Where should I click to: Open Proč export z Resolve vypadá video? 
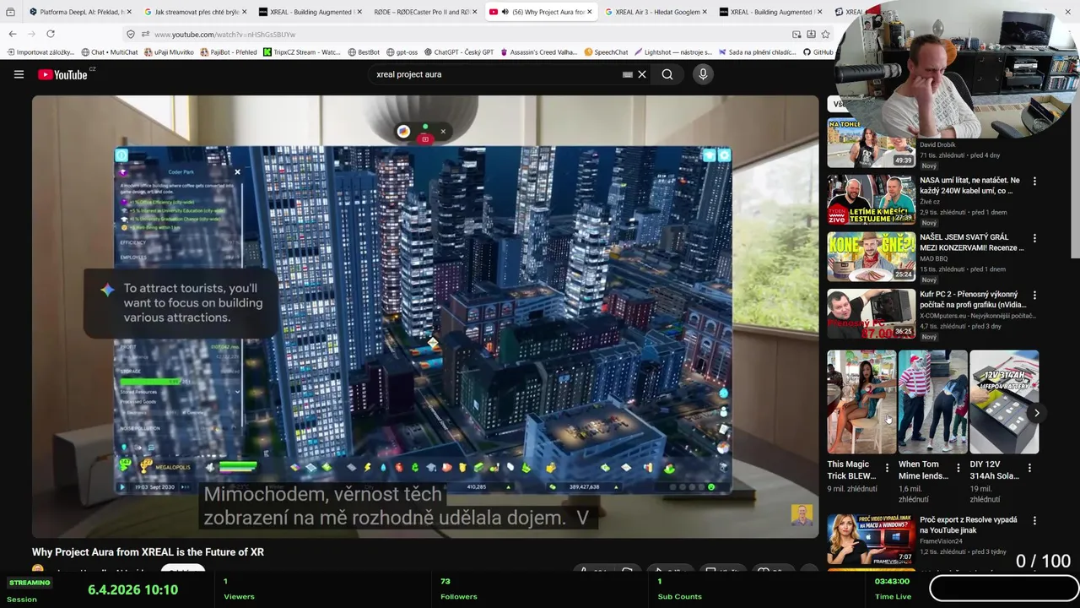pos(968,524)
